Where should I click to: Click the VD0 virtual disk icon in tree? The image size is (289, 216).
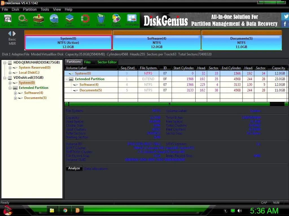tap(10, 78)
